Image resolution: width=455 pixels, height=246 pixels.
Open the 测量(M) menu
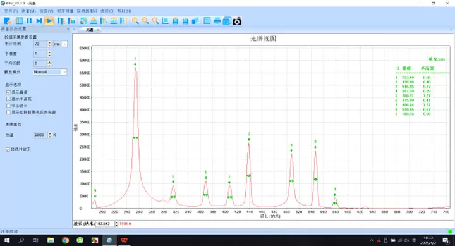[x=28, y=11]
